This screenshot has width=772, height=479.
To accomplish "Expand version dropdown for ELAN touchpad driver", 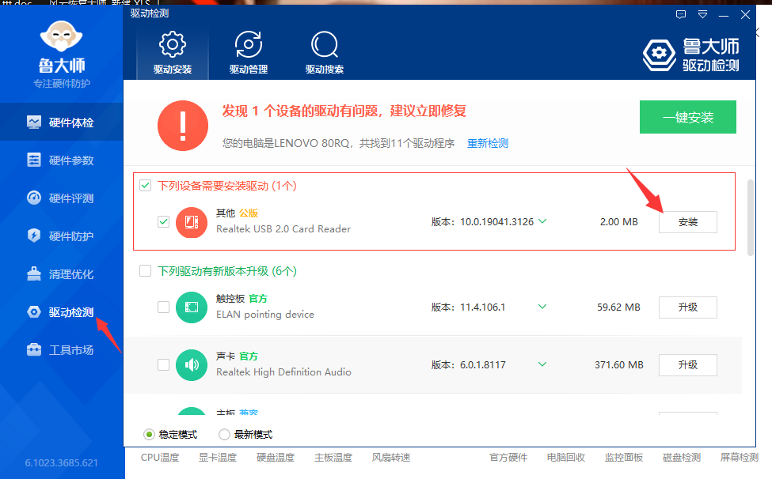I will coord(542,307).
